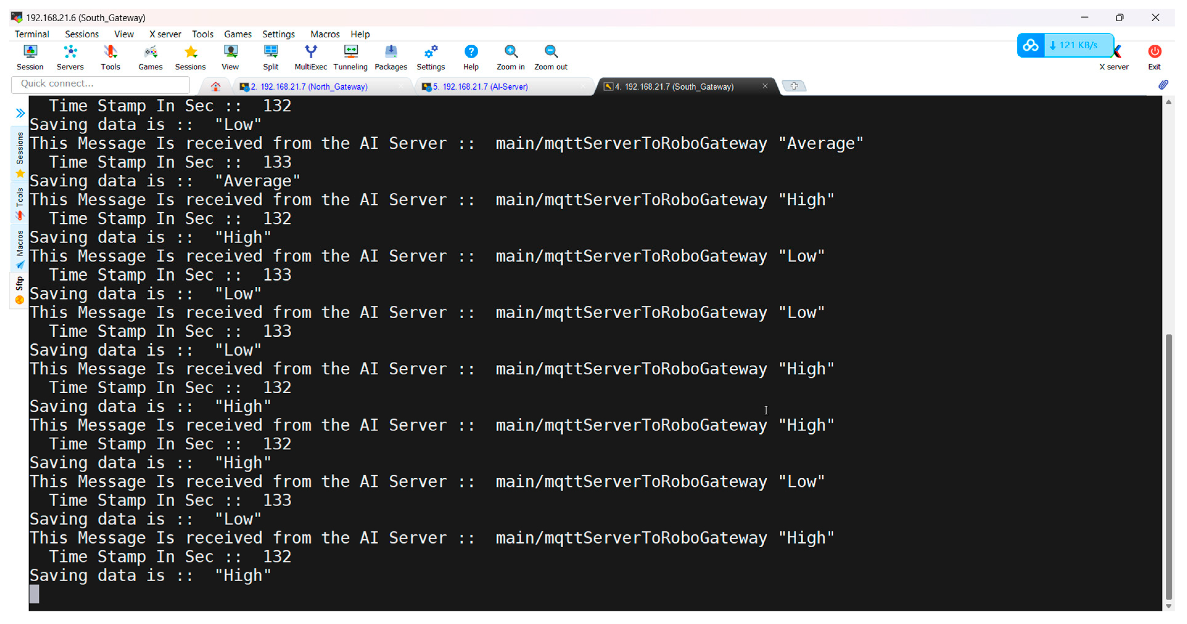Click the Quick connect input field
The width and height of the screenshot is (1187, 624).
coord(100,84)
